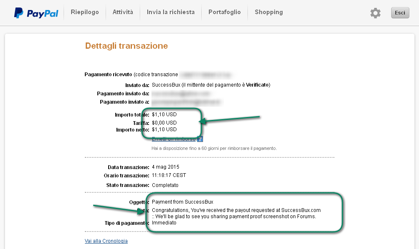
Task: Click the Data transazione label
Action: [x=129, y=167]
